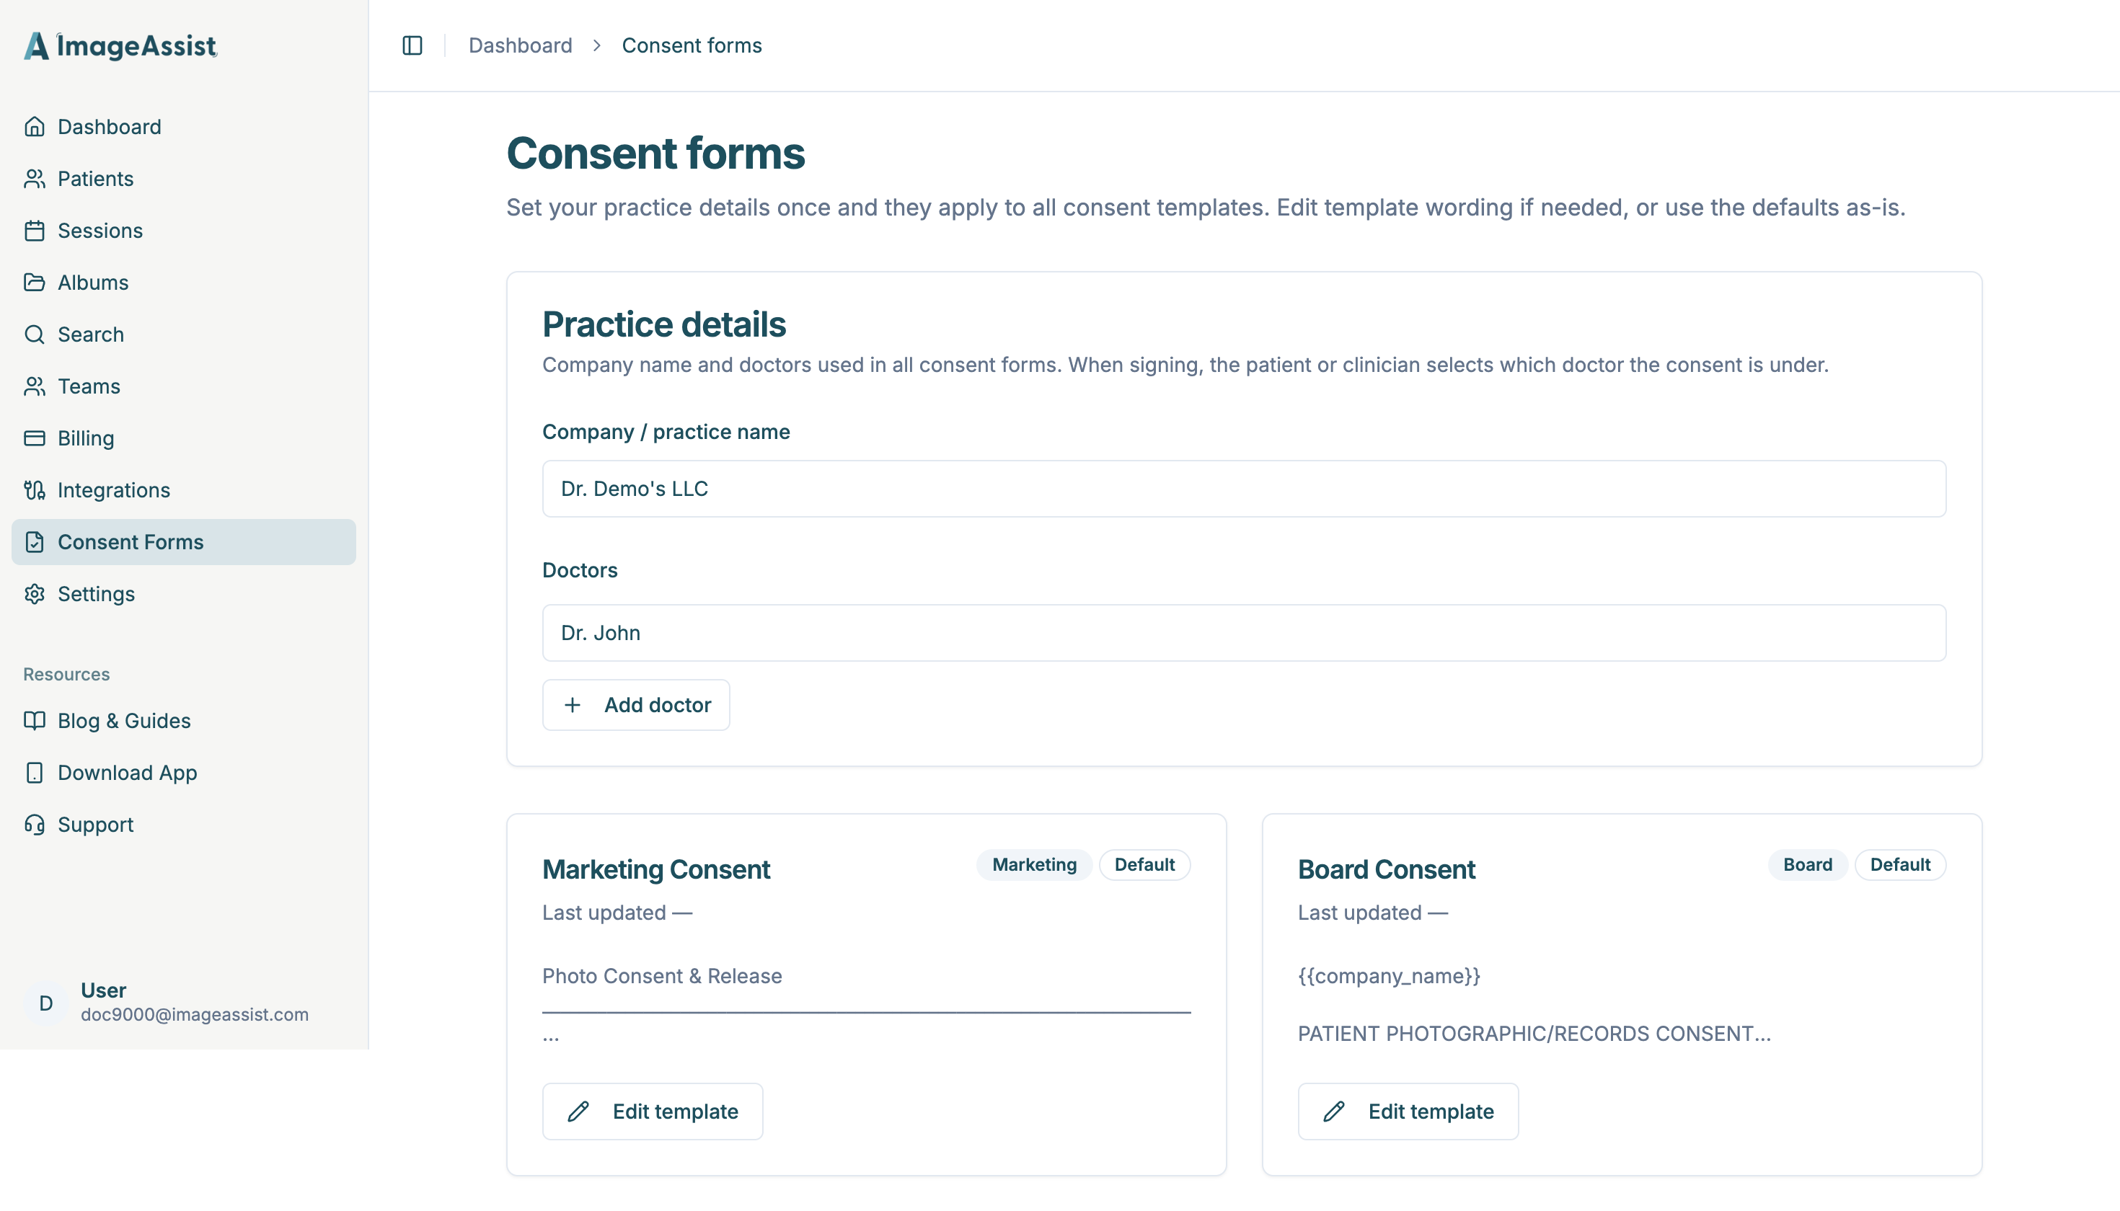Click the Settings gear icon
Image resolution: width=2120 pixels, height=1211 pixels.
34,594
